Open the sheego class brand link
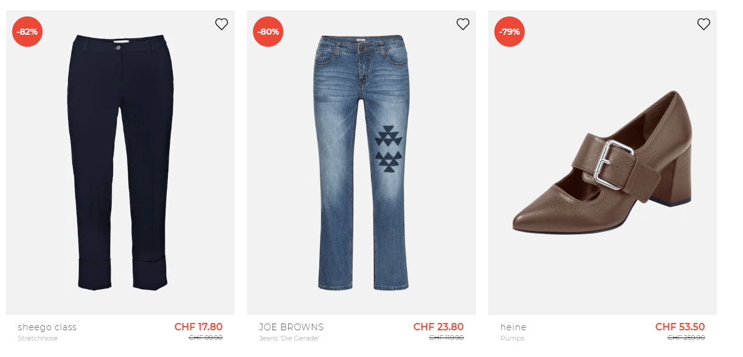This screenshot has width=743, height=357. click(47, 327)
